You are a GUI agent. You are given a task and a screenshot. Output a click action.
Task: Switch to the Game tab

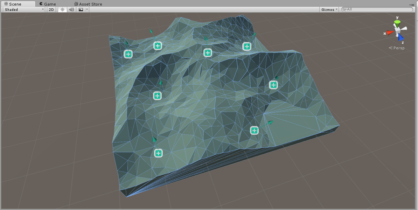(47, 4)
